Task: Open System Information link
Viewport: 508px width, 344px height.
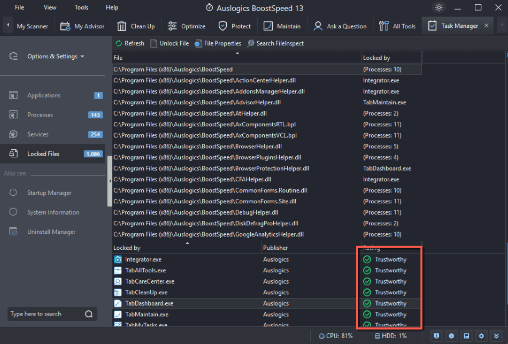Action: [53, 212]
